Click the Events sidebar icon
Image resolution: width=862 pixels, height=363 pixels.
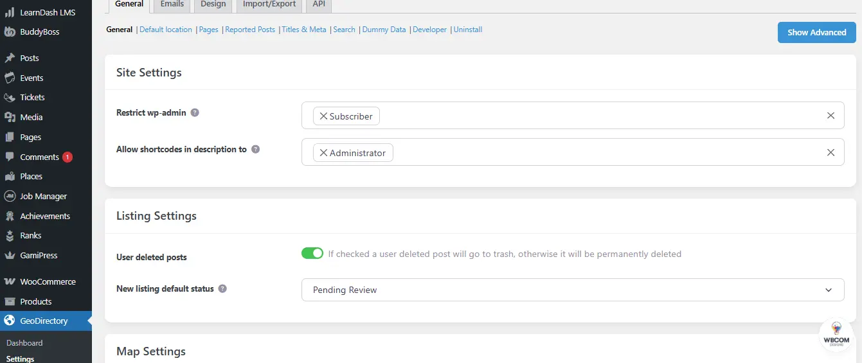click(10, 78)
